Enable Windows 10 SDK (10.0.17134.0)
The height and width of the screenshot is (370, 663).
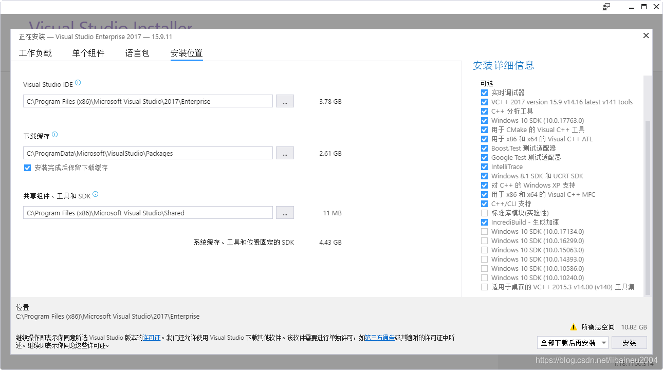(484, 231)
